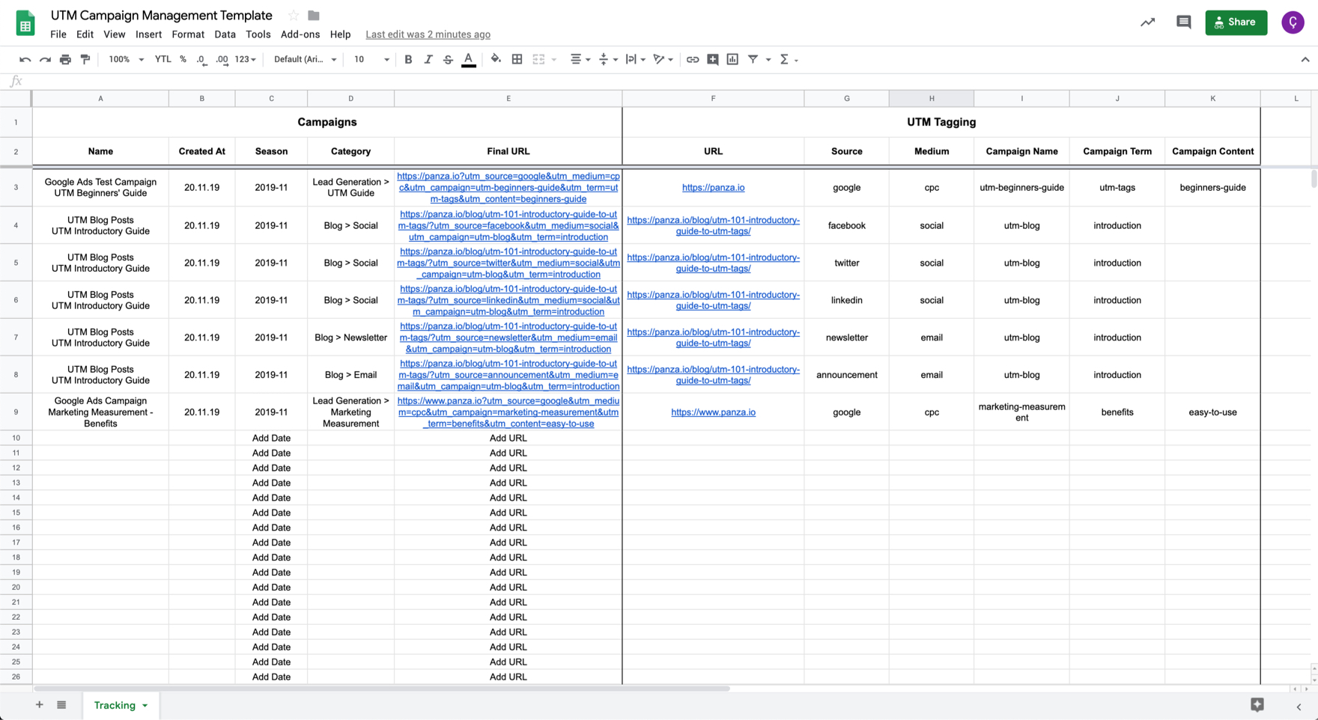
Task: Click the green Share button
Action: coord(1236,22)
